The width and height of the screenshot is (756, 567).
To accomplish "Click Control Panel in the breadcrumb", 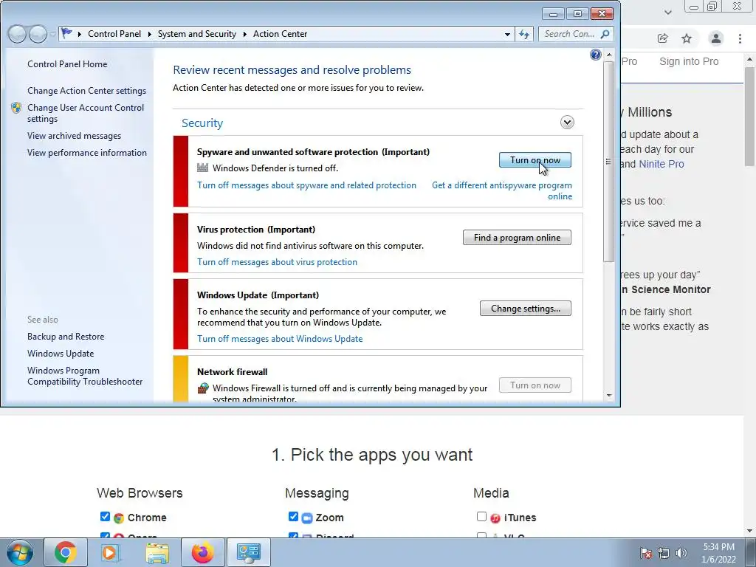I will click(x=114, y=34).
